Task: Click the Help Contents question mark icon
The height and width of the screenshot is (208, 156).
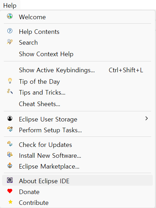Action: [x=10, y=31]
